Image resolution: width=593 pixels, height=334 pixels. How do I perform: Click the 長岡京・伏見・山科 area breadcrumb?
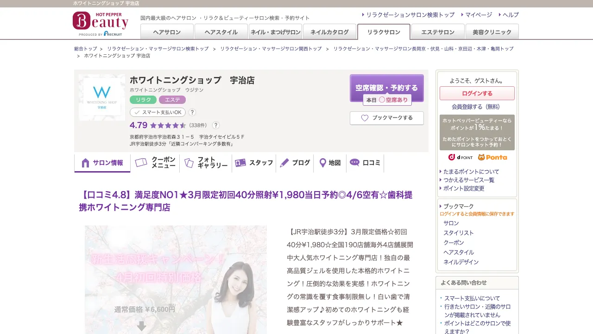click(423, 49)
